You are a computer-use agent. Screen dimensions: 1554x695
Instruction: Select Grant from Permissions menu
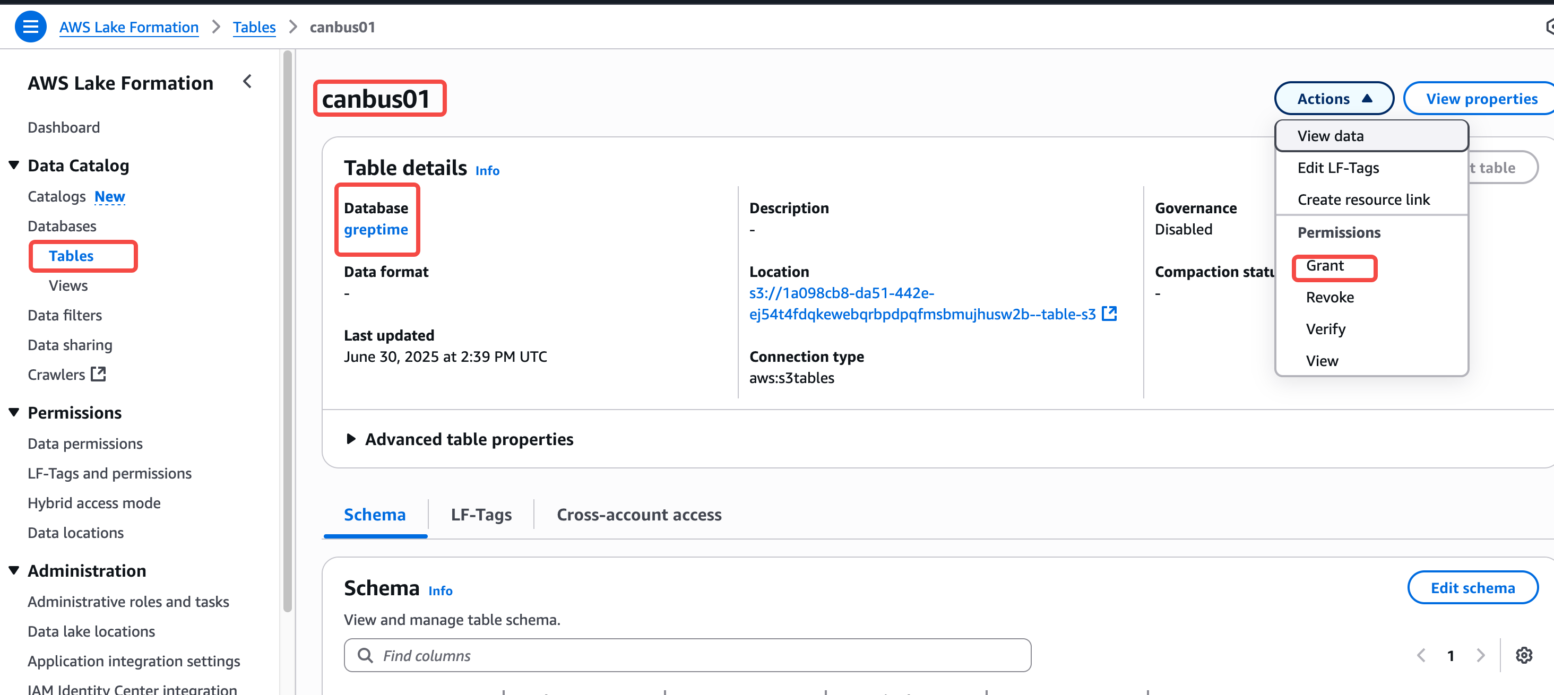pos(1325,266)
